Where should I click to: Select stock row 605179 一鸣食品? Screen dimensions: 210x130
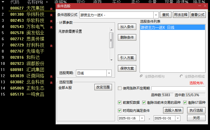(x=27, y=94)
